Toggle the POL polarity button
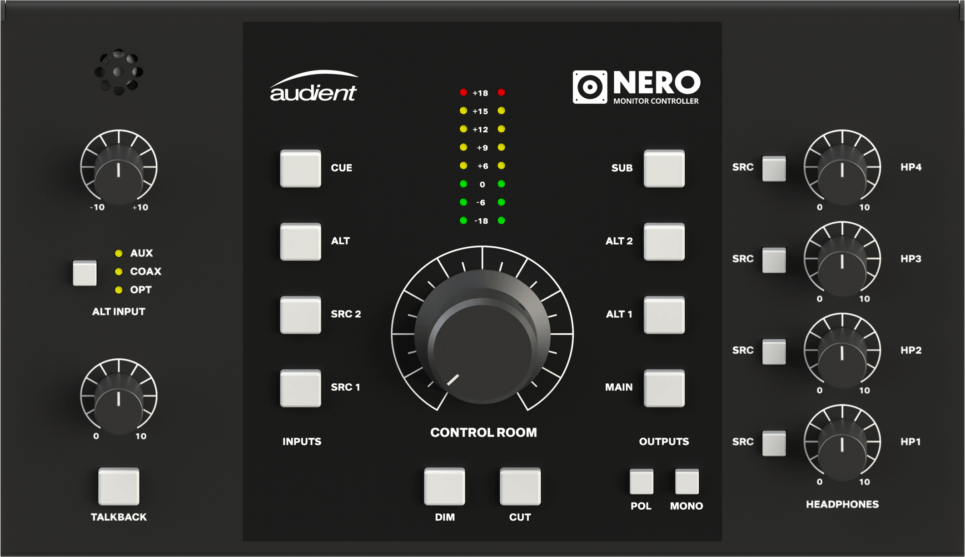The image size is (965, 557). [642, 482]
